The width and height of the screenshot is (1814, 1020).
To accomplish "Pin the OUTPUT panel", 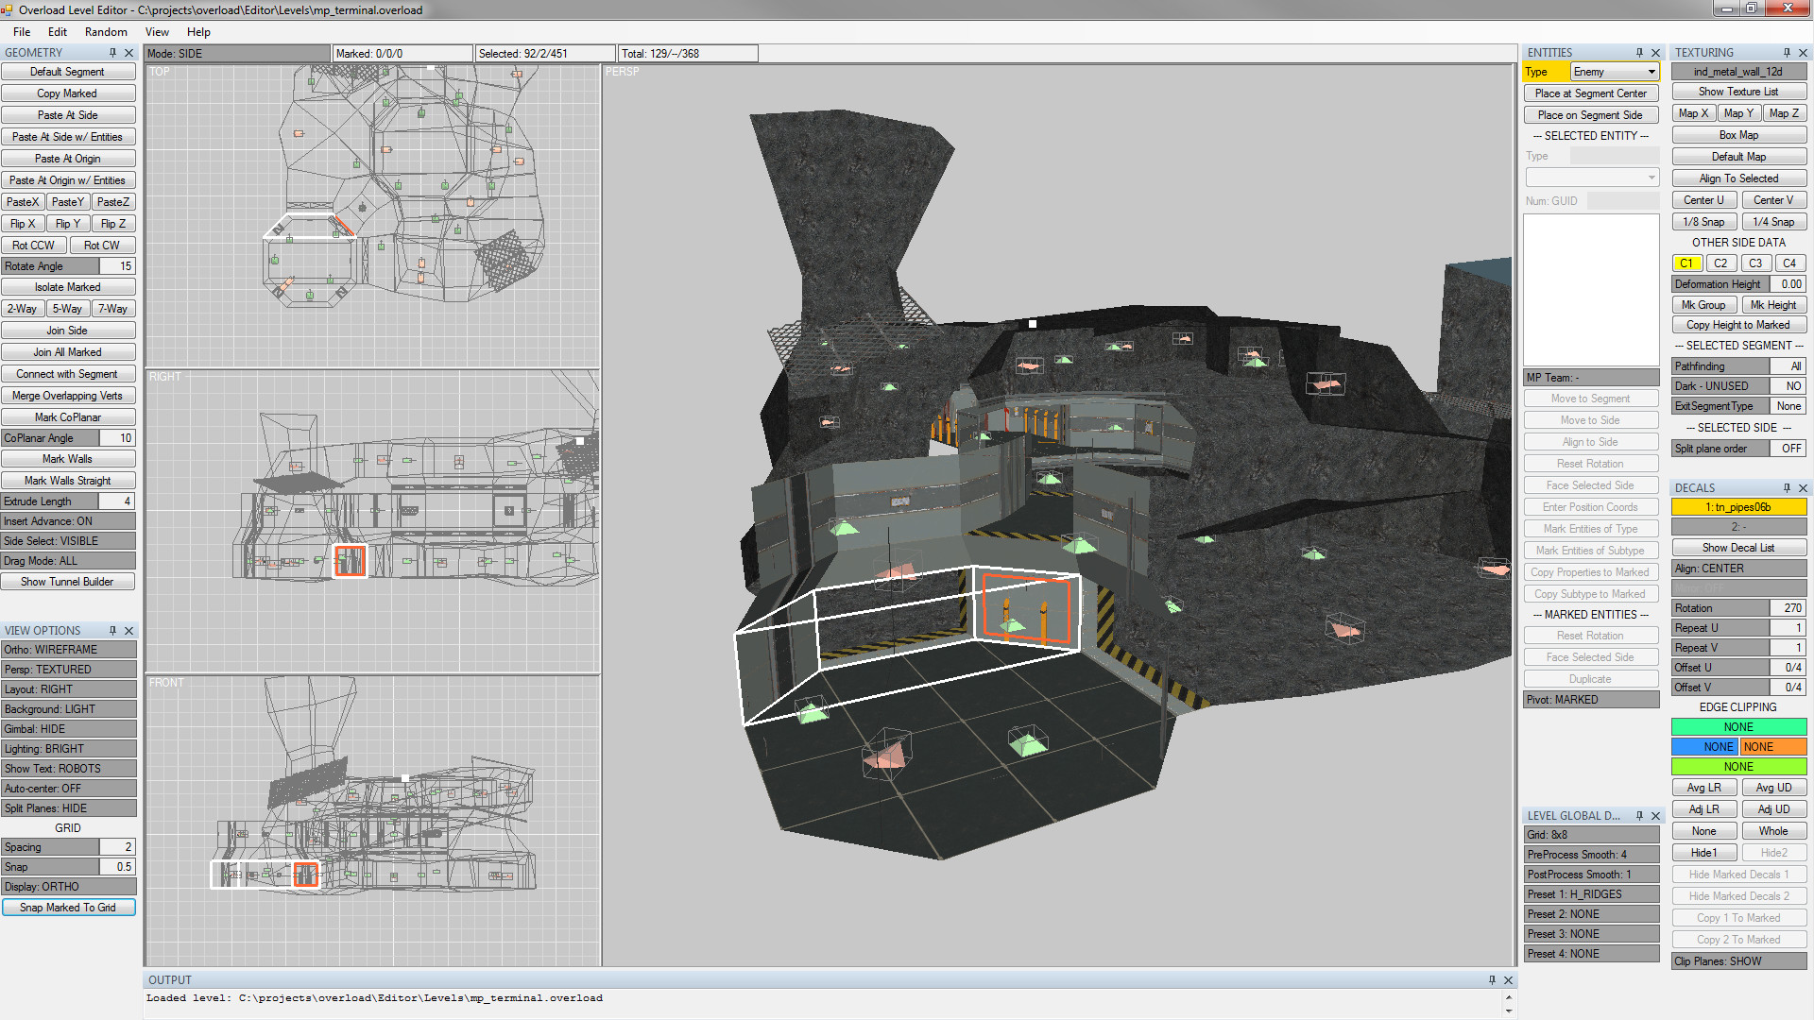I will tap(1494, 980).
